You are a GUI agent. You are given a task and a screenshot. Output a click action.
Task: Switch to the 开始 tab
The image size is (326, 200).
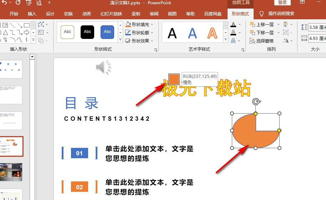[14, 14]
